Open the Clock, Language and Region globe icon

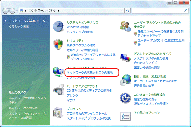pos(126,80)
